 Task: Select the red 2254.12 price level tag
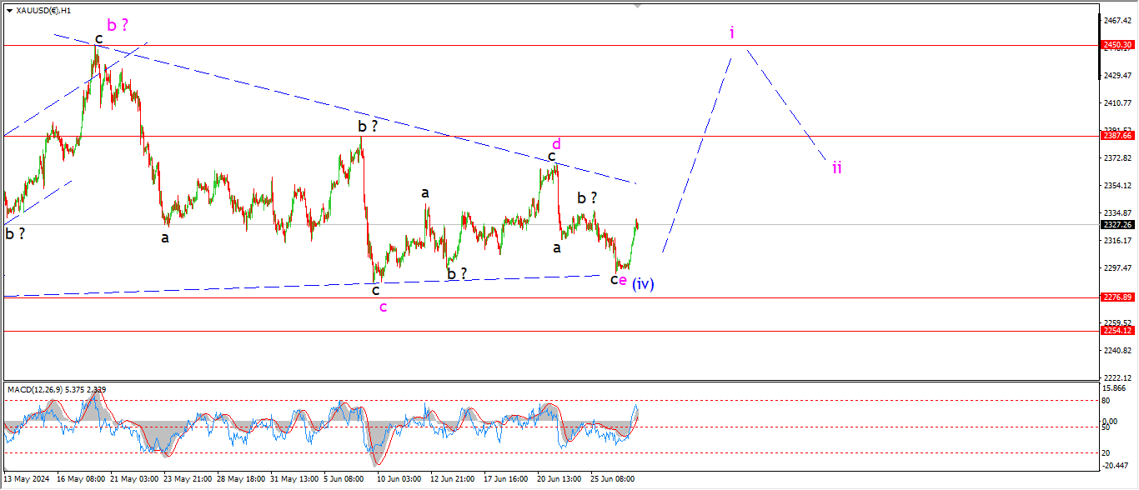pos(1116,331)
